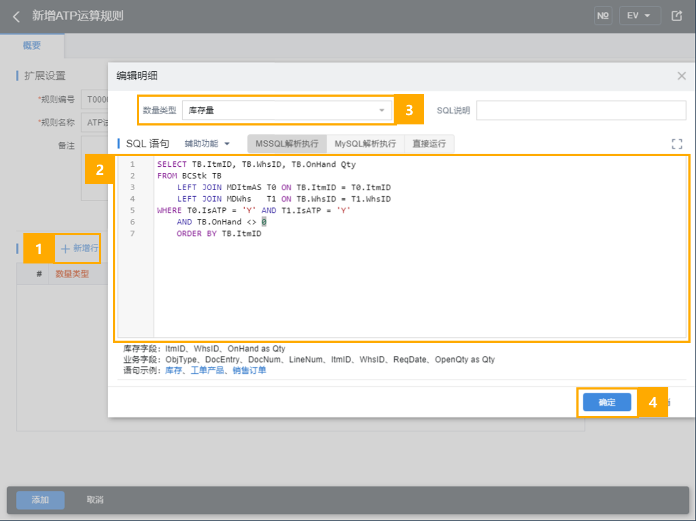The width and height of the screenshot is (696, 521).
Task: Confirm with the 确定 button
Action: (x=607, y=402)
